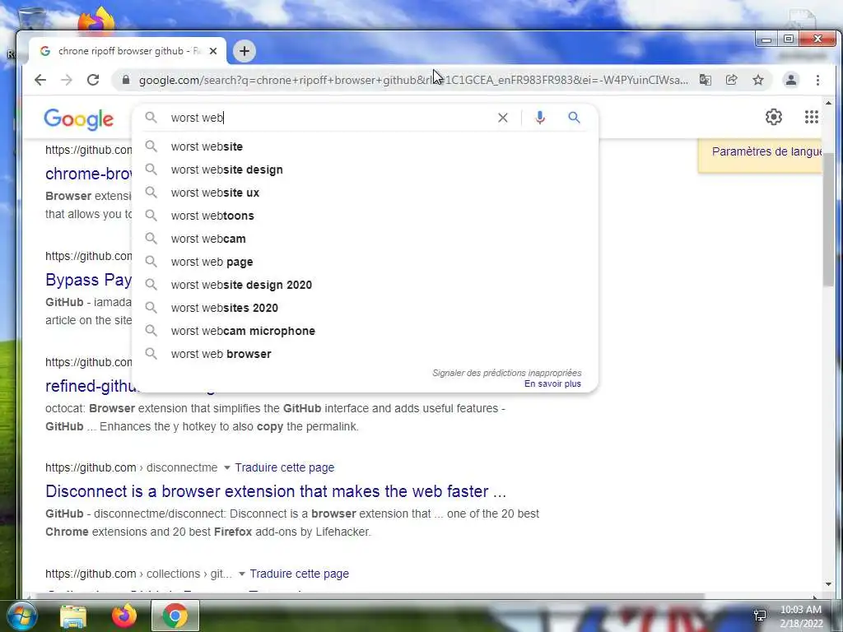Open the Windows Start menu
Image resolution: width=843 pixels, height=632 pixels.
tap(21, 616)
